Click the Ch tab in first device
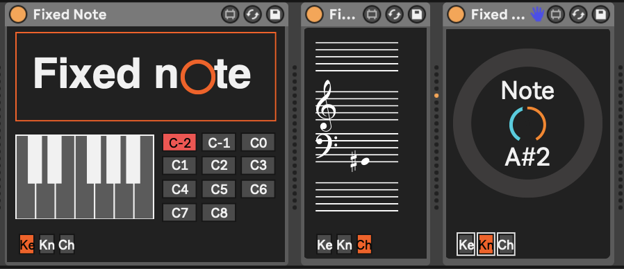 coord(67,244)
